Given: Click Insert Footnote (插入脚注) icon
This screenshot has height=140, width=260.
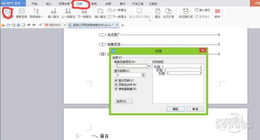Looking at the screenshot, I should [53, 11].
